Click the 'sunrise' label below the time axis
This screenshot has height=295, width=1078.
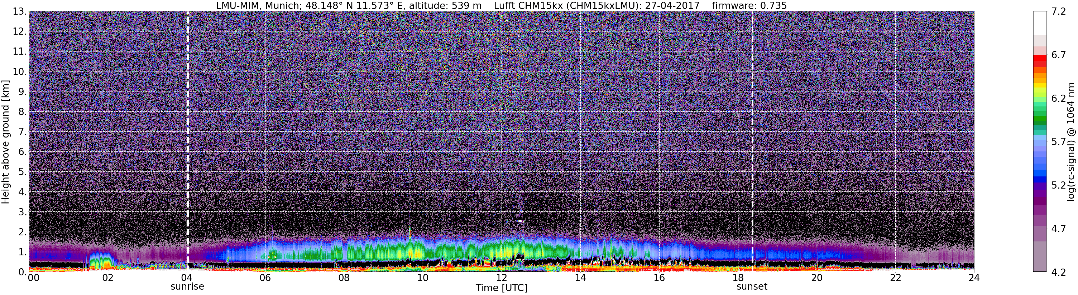tap(187, 287)
